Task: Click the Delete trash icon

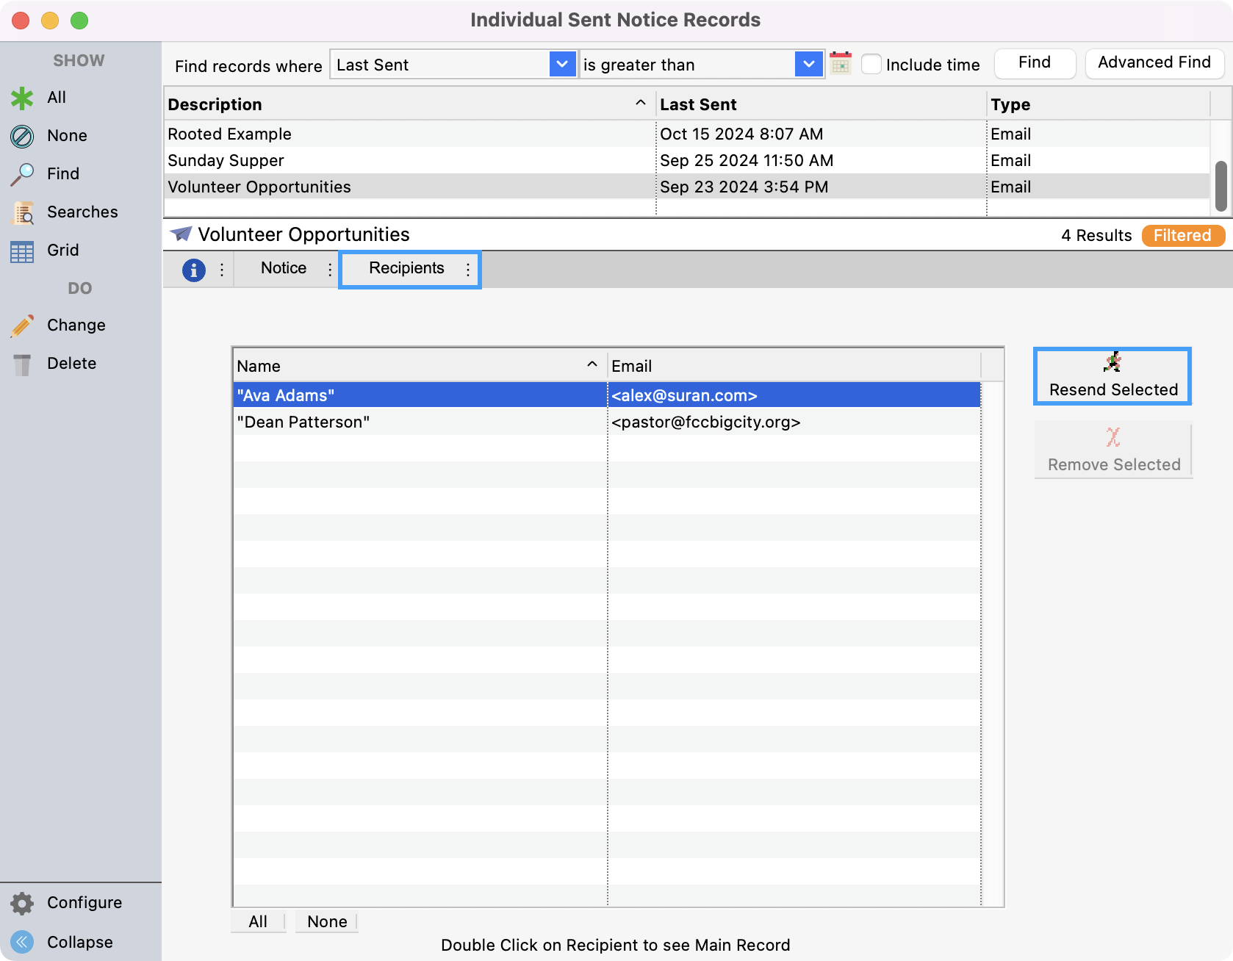Action: click(21, 362)
